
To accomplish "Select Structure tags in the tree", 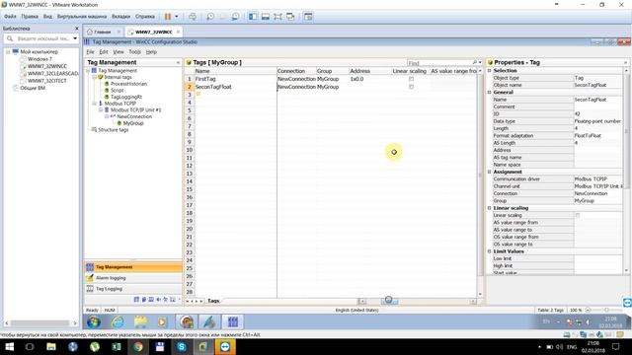I will (114, 129).
